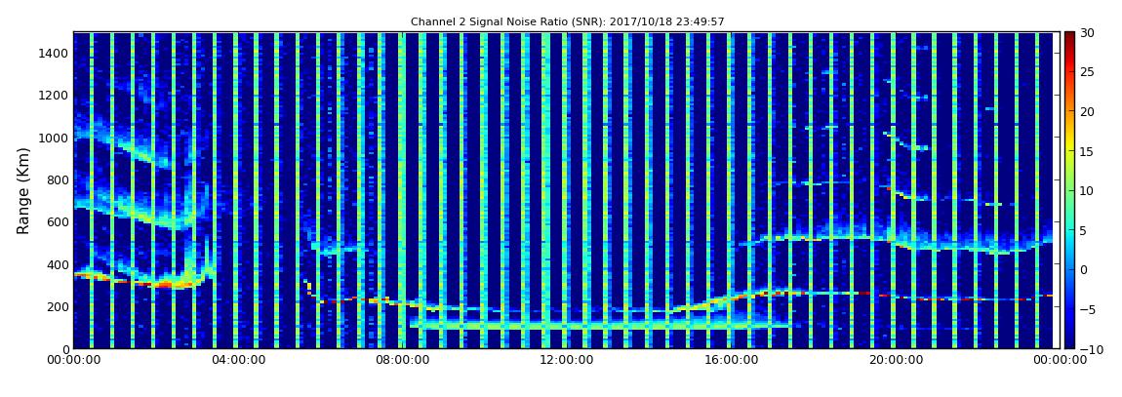Click the x-axis time label '04:00:00'
Image resolution: width=1122 pixels, height=397 pixels.
pyautogui.click(x=237, y=360)
